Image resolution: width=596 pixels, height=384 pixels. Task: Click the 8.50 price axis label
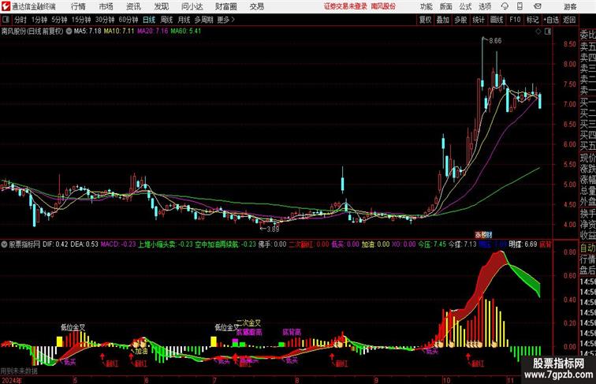[x=570, y=44]
